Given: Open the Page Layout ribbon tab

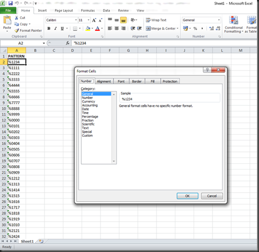Looking at the screenshot, I should 64,10.
